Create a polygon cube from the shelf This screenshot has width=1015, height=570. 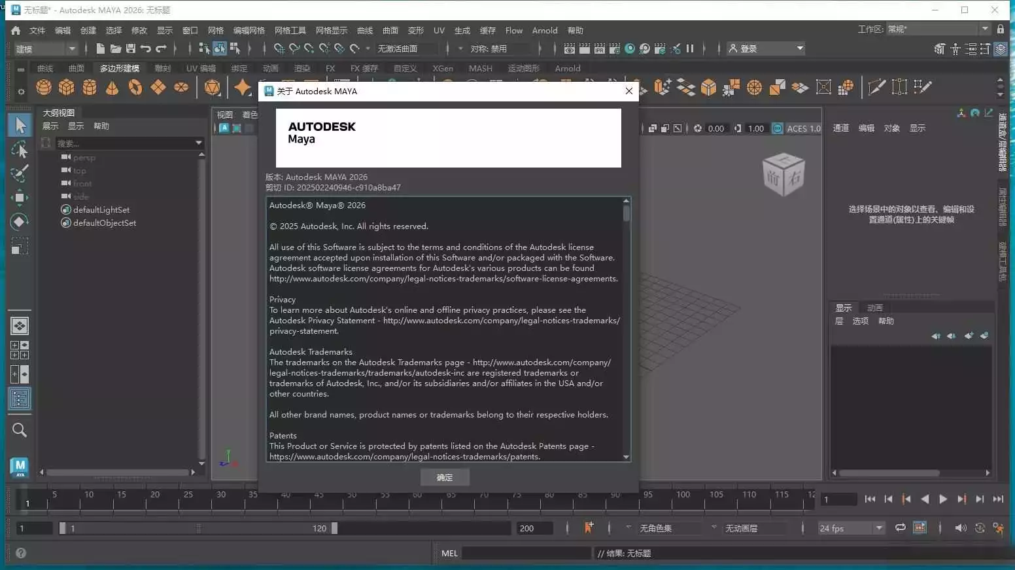[67, 87]
